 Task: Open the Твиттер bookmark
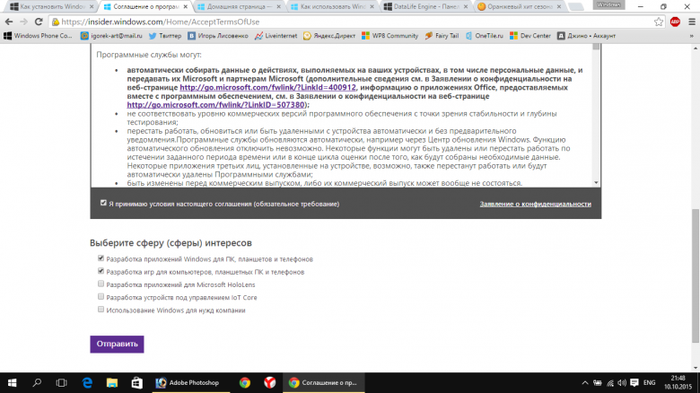[165, 36]
